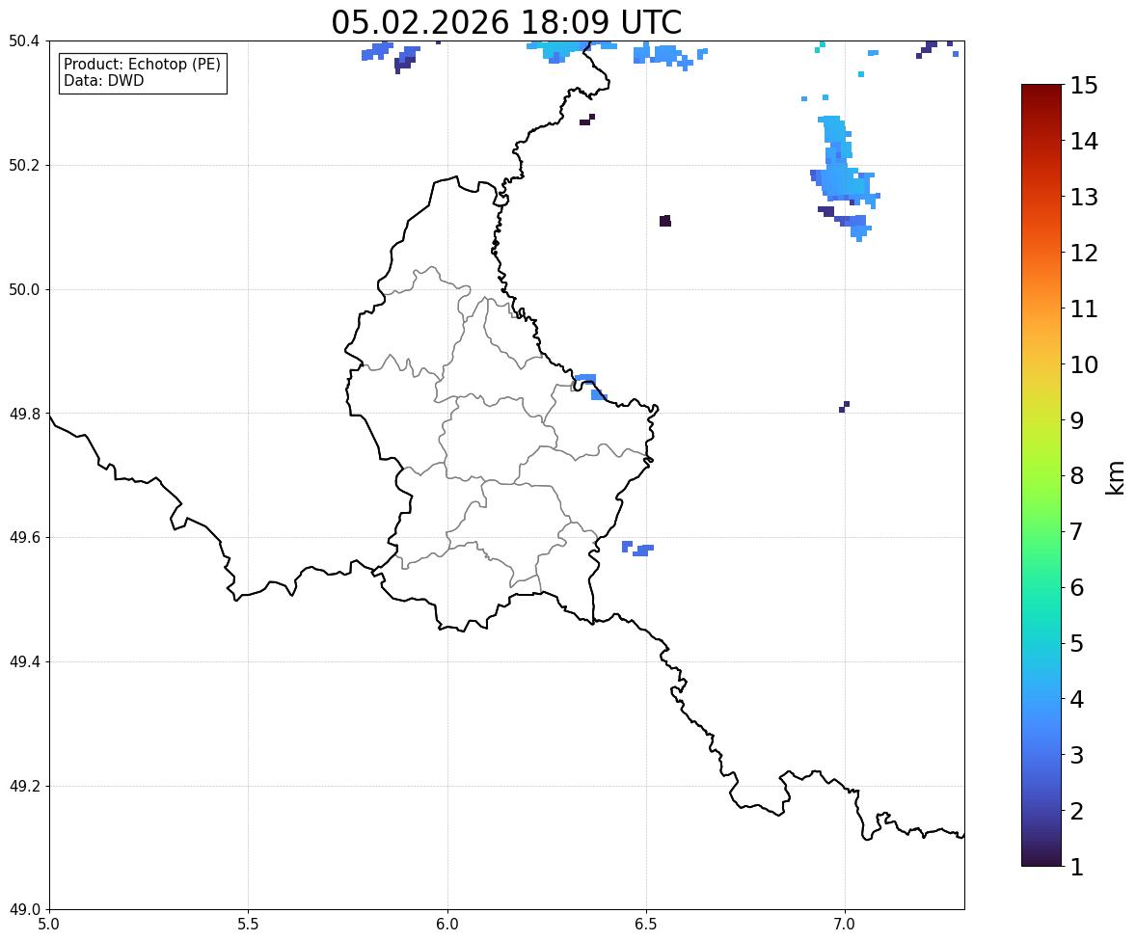Click the longitude axis label 6.0
The height and width of the screenshot is (941, 1136).
tap(447, 925)
